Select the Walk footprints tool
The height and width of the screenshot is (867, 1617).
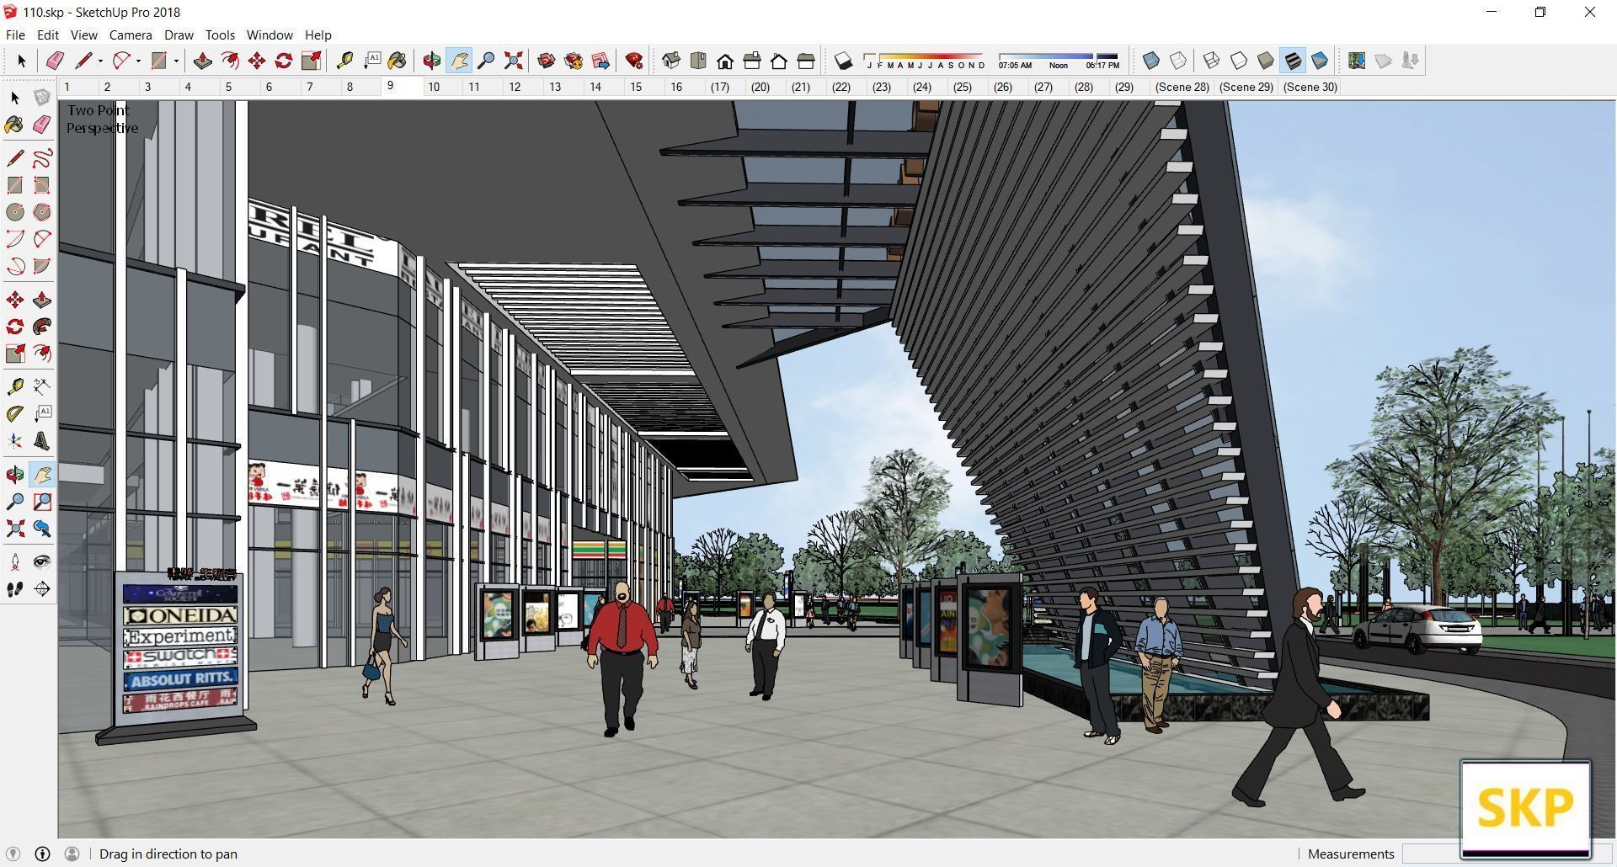click(x=15, y=589)
